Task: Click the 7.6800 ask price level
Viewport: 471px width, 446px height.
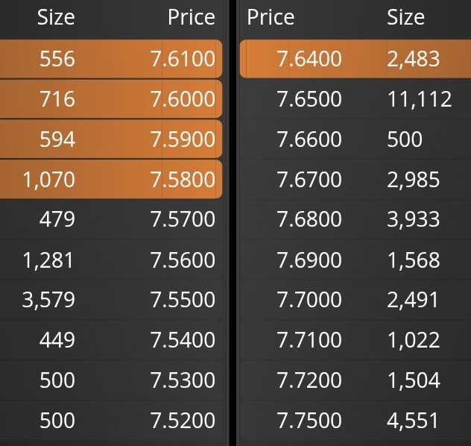Action: click(x=309, y=220)
